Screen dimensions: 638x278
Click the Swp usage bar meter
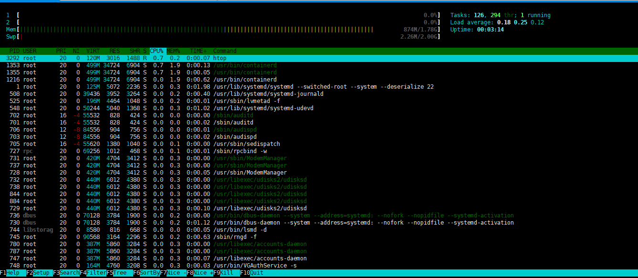223,37
